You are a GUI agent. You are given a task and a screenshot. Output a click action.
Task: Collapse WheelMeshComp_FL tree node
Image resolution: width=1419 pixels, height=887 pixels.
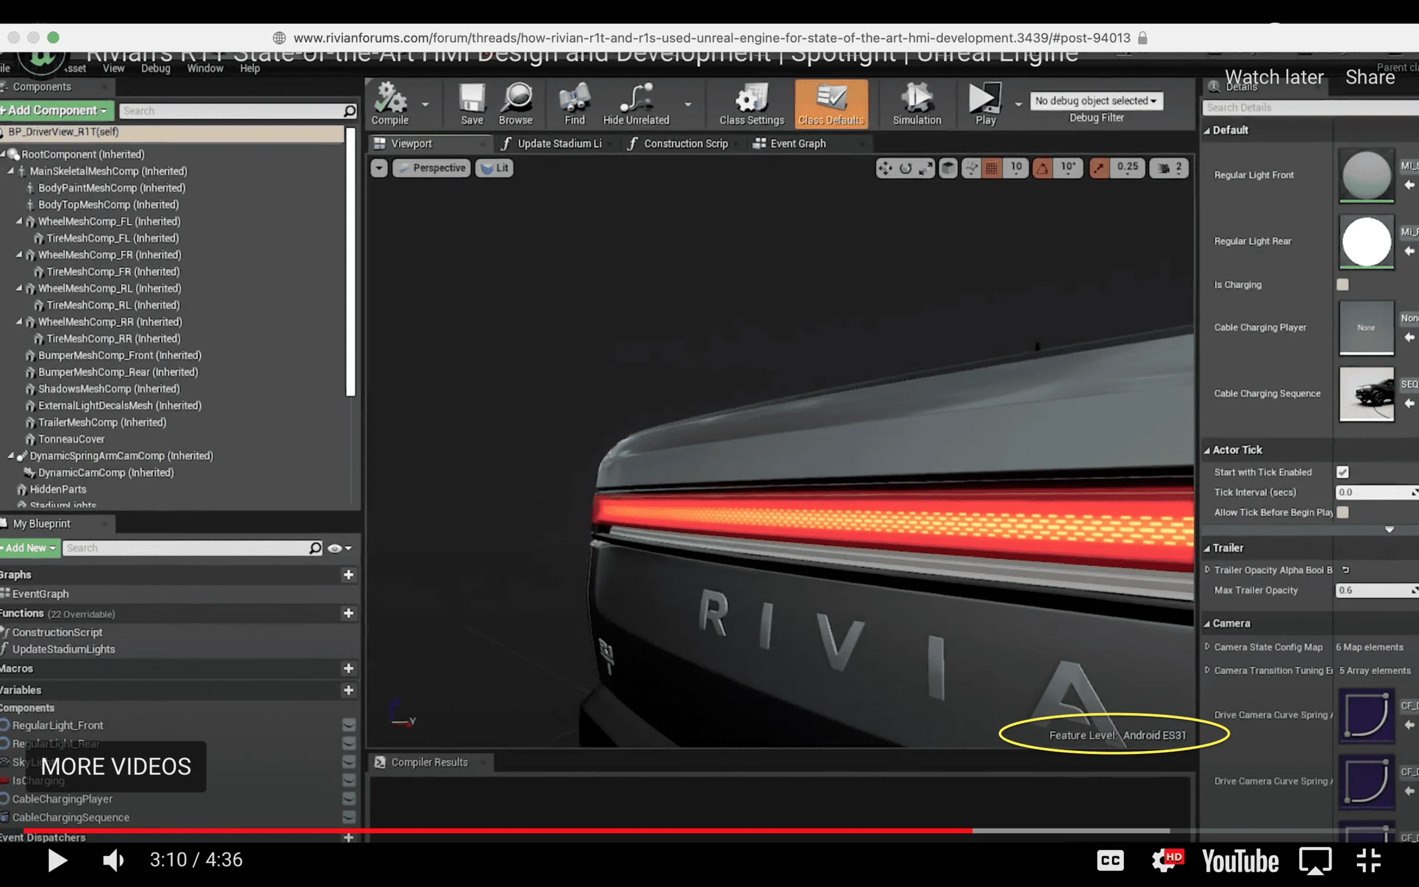[18, 221]
